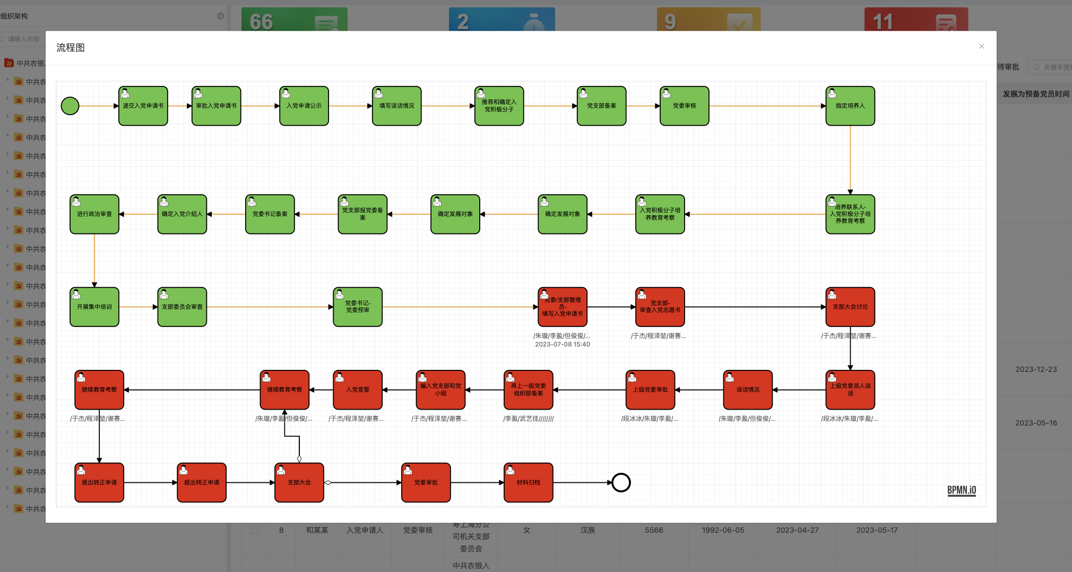Viewport: 1072px width, 572px height.
Task: Click the date 1992-06-05 in row 8
Action: coord(723,530)
